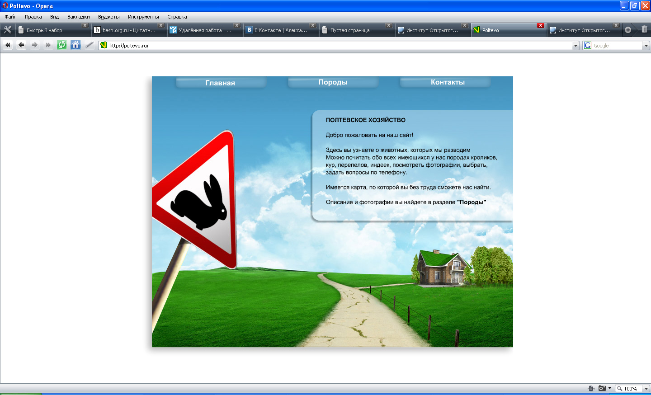The image size is (651, 395).
Task: Close the active Poltevo tab
Action: 540,25
